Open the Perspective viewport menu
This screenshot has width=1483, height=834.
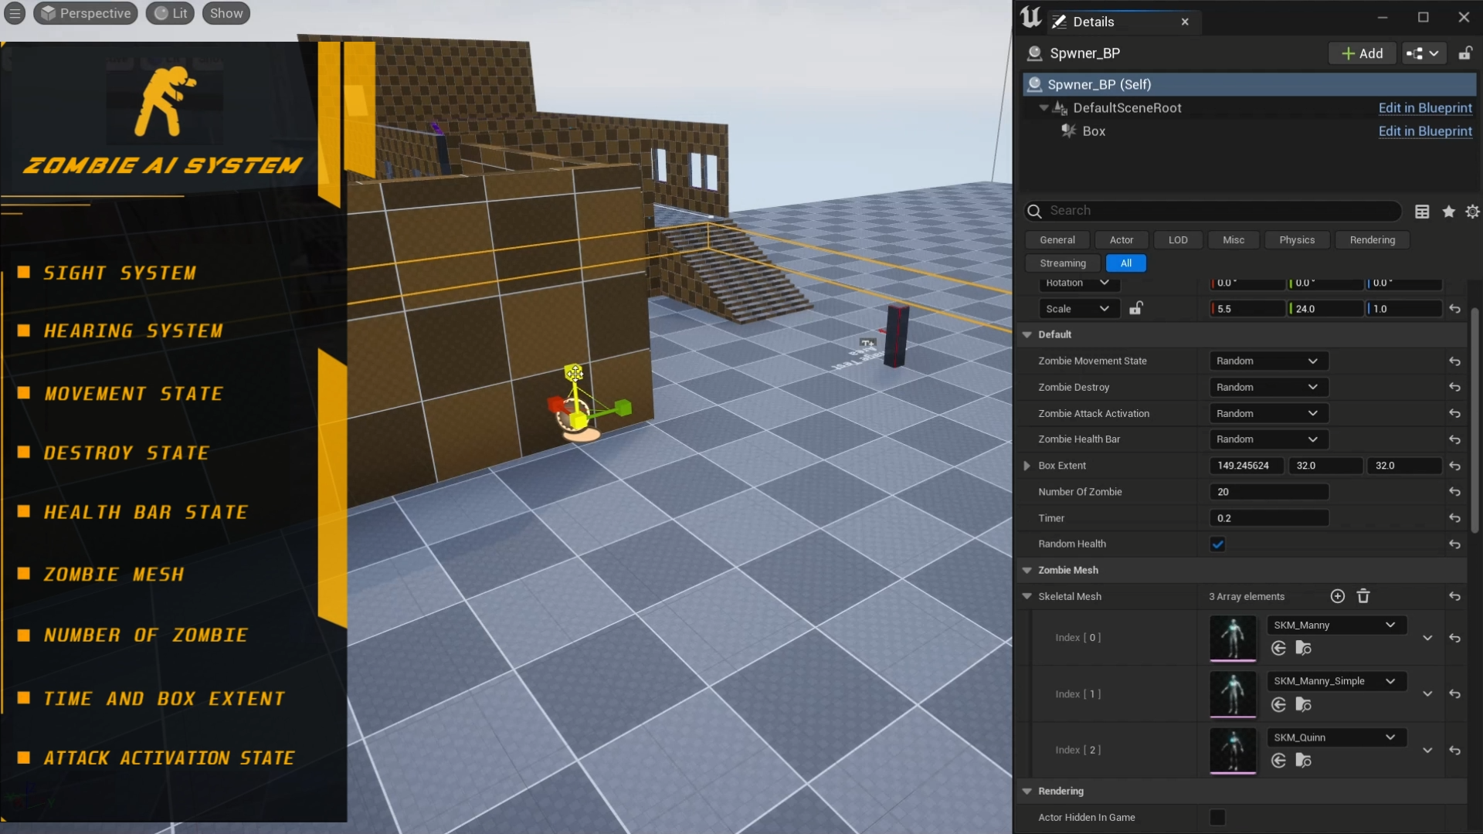click(x=85, y=13)
